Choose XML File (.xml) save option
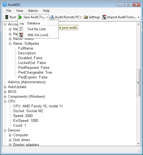 [38, 35]
